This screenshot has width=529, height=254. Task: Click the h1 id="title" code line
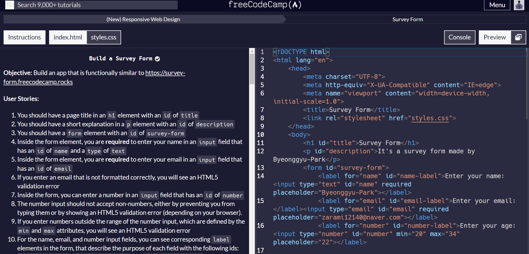[361, 143]
